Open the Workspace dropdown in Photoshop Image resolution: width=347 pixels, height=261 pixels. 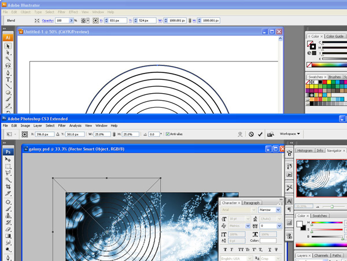290,134
